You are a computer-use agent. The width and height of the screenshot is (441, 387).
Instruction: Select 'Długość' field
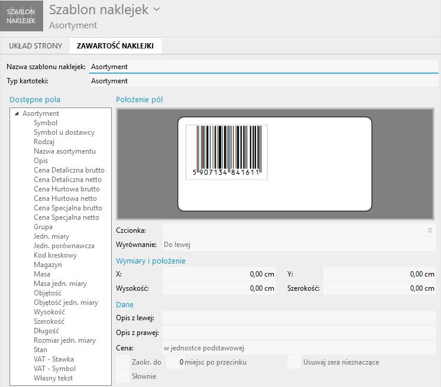(x=47, y=331)
